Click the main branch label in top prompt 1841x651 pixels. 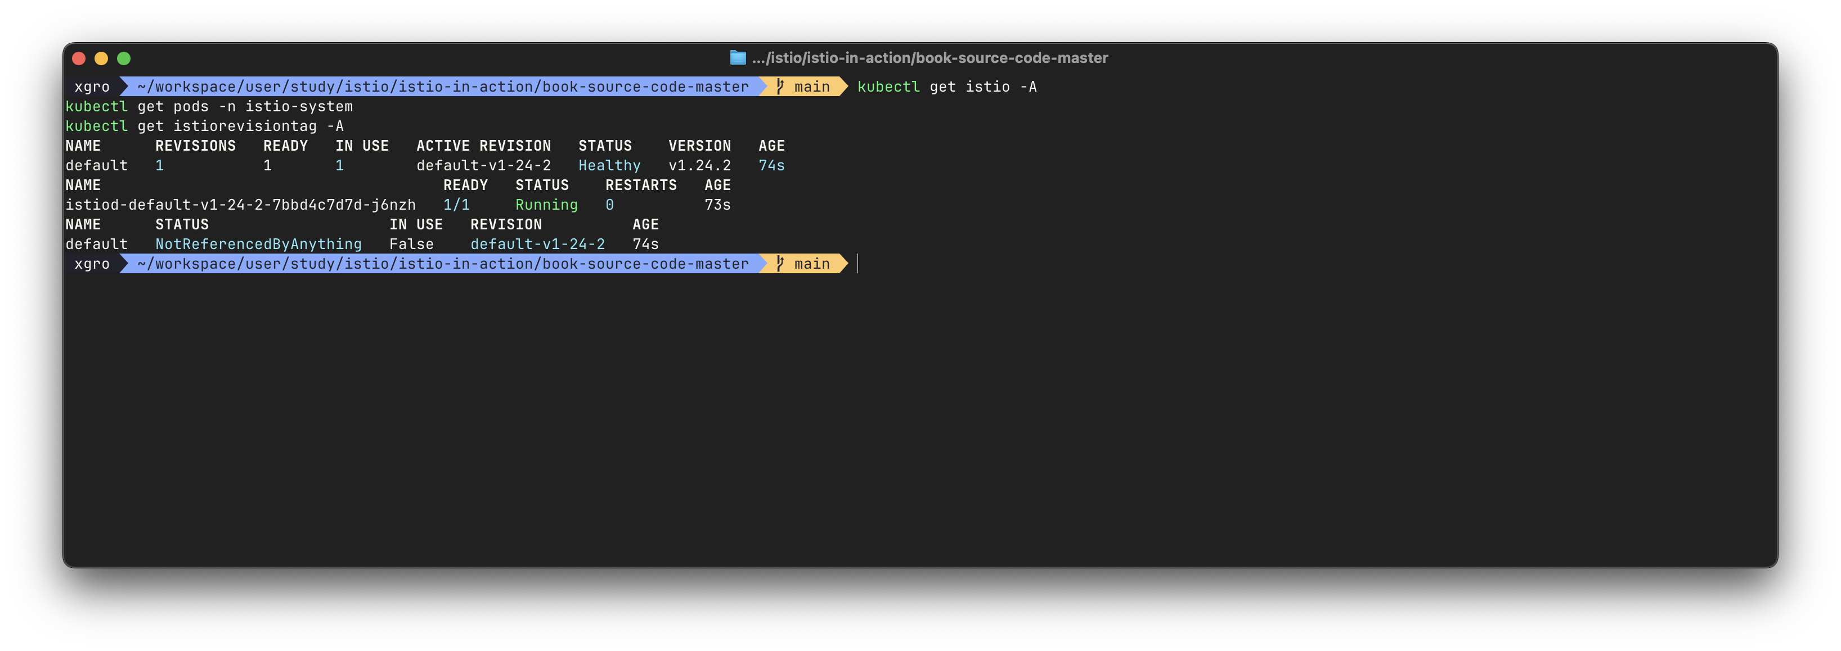(x=812, y=87)
